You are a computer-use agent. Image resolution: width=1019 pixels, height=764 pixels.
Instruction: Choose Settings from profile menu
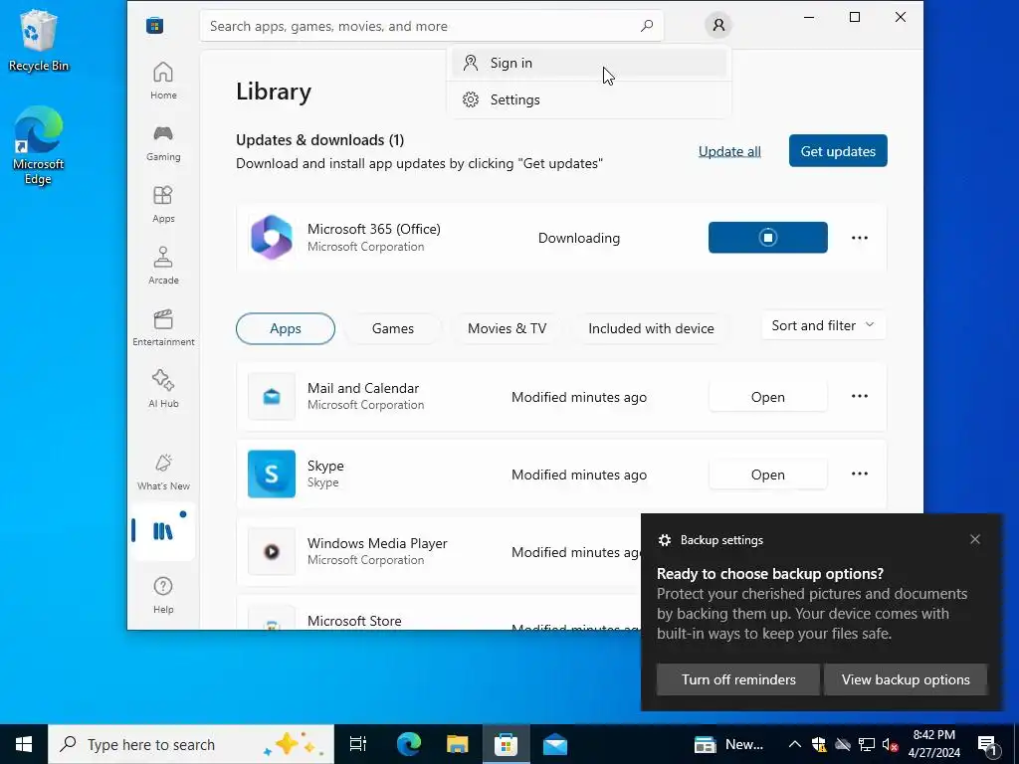click(x=589, y=99)
